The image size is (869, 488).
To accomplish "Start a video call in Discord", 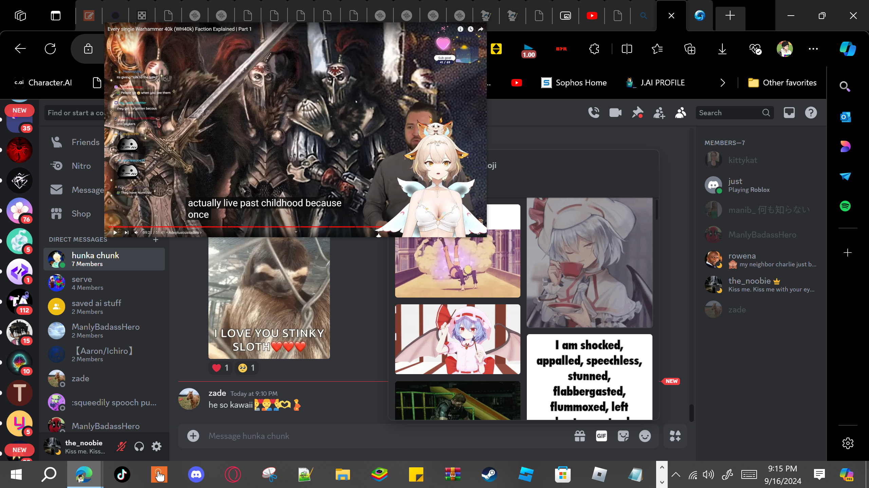I will click(x=615, y=113).
